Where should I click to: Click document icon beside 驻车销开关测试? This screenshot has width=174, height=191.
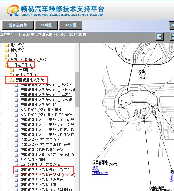click(x=16, y=160)
